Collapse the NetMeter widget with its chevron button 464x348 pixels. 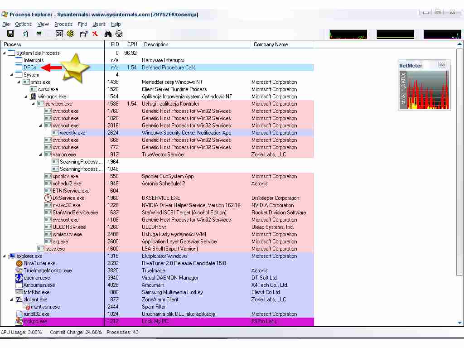[442, 64]
